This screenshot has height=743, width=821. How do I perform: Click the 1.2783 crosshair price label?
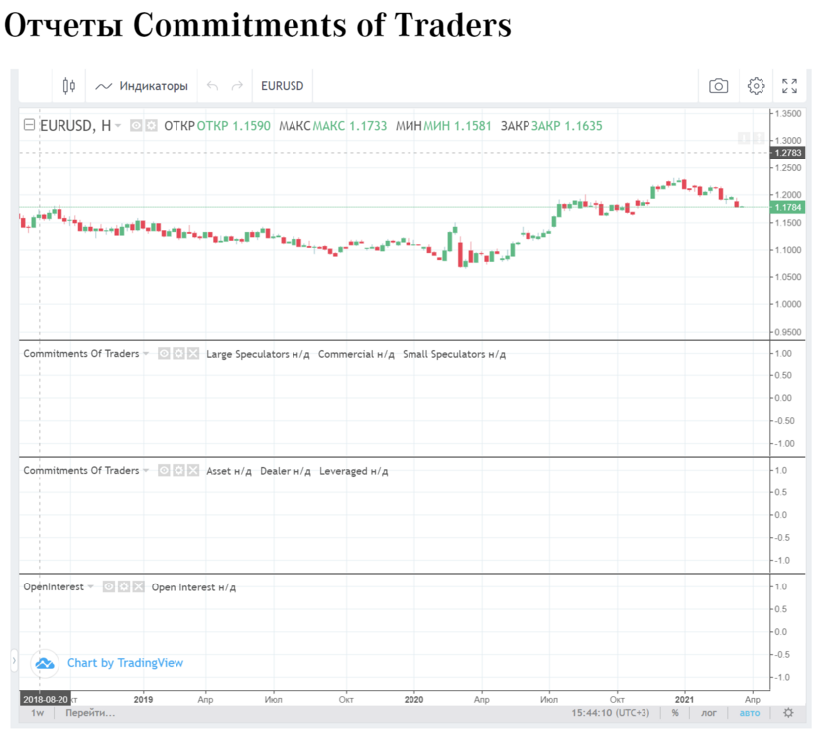[787, 153]
